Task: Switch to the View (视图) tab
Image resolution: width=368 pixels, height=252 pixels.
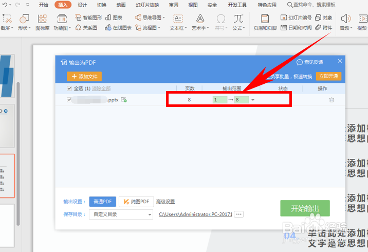Action: 193,5
